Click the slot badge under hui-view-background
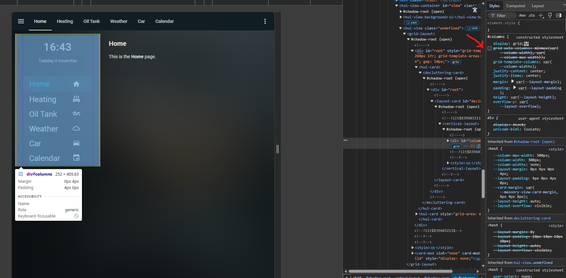Viewport: 566px width, 278px height. point(412,23)
